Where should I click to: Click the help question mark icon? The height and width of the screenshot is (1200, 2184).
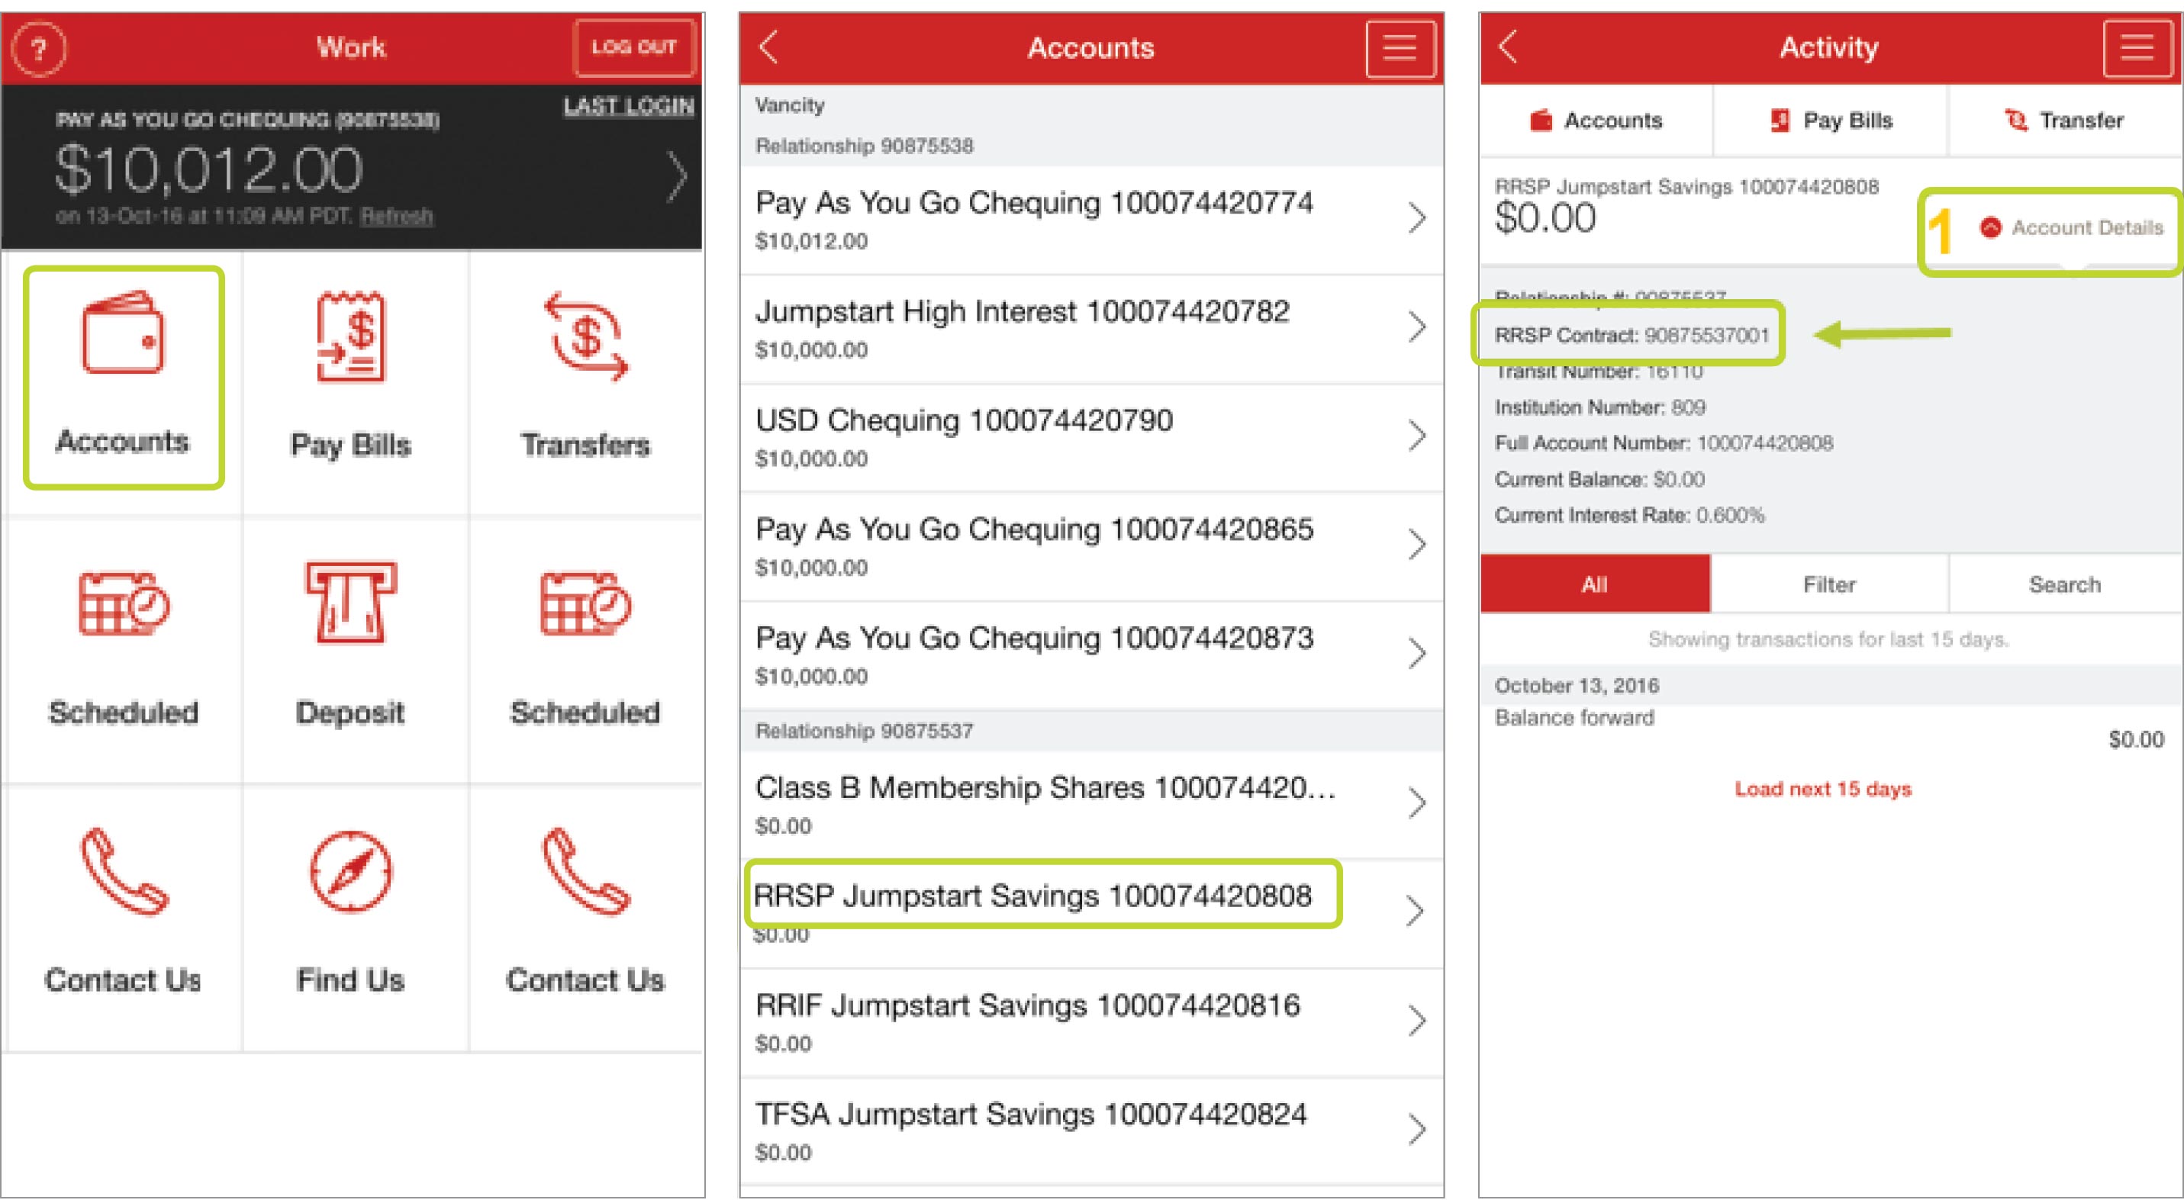click(x=38, y=49)
